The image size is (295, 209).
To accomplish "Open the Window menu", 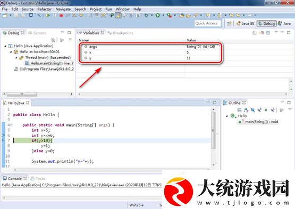I will point(123,9).
